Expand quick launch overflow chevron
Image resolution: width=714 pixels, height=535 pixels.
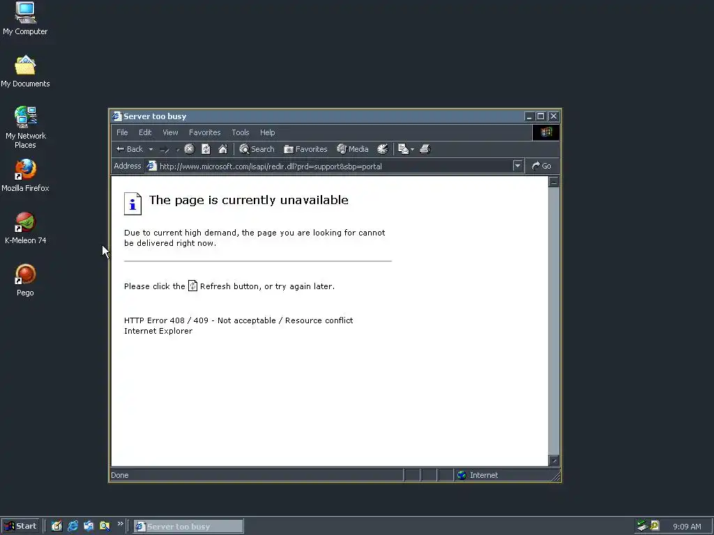(120, 524)
